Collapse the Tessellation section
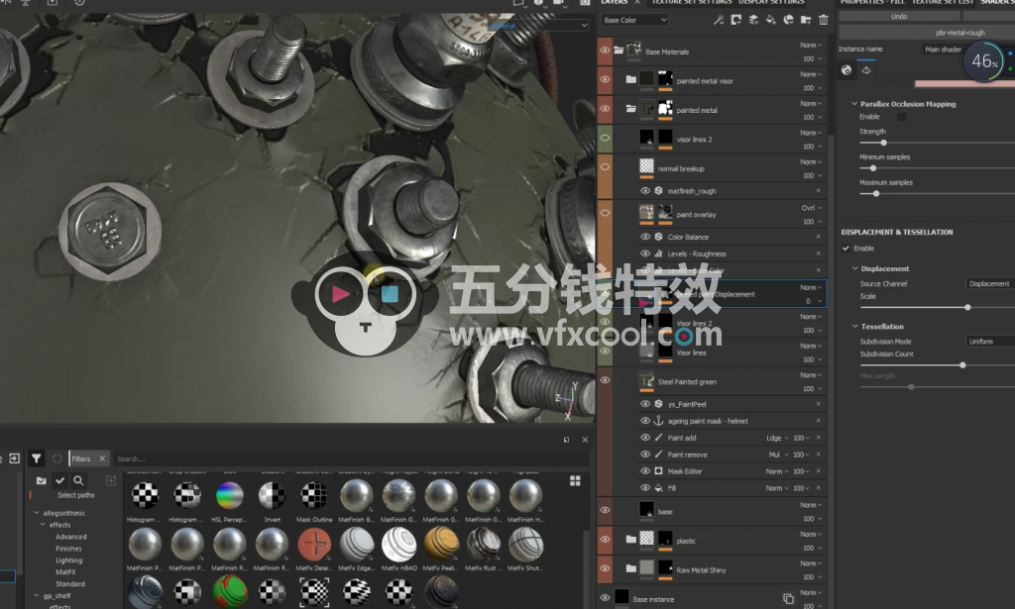The height and width of the screenshot is (609, 1015). [854, 327]
